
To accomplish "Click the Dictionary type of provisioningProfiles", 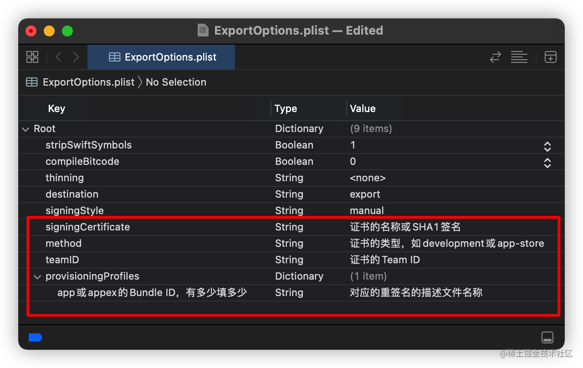I will point(299,276).
